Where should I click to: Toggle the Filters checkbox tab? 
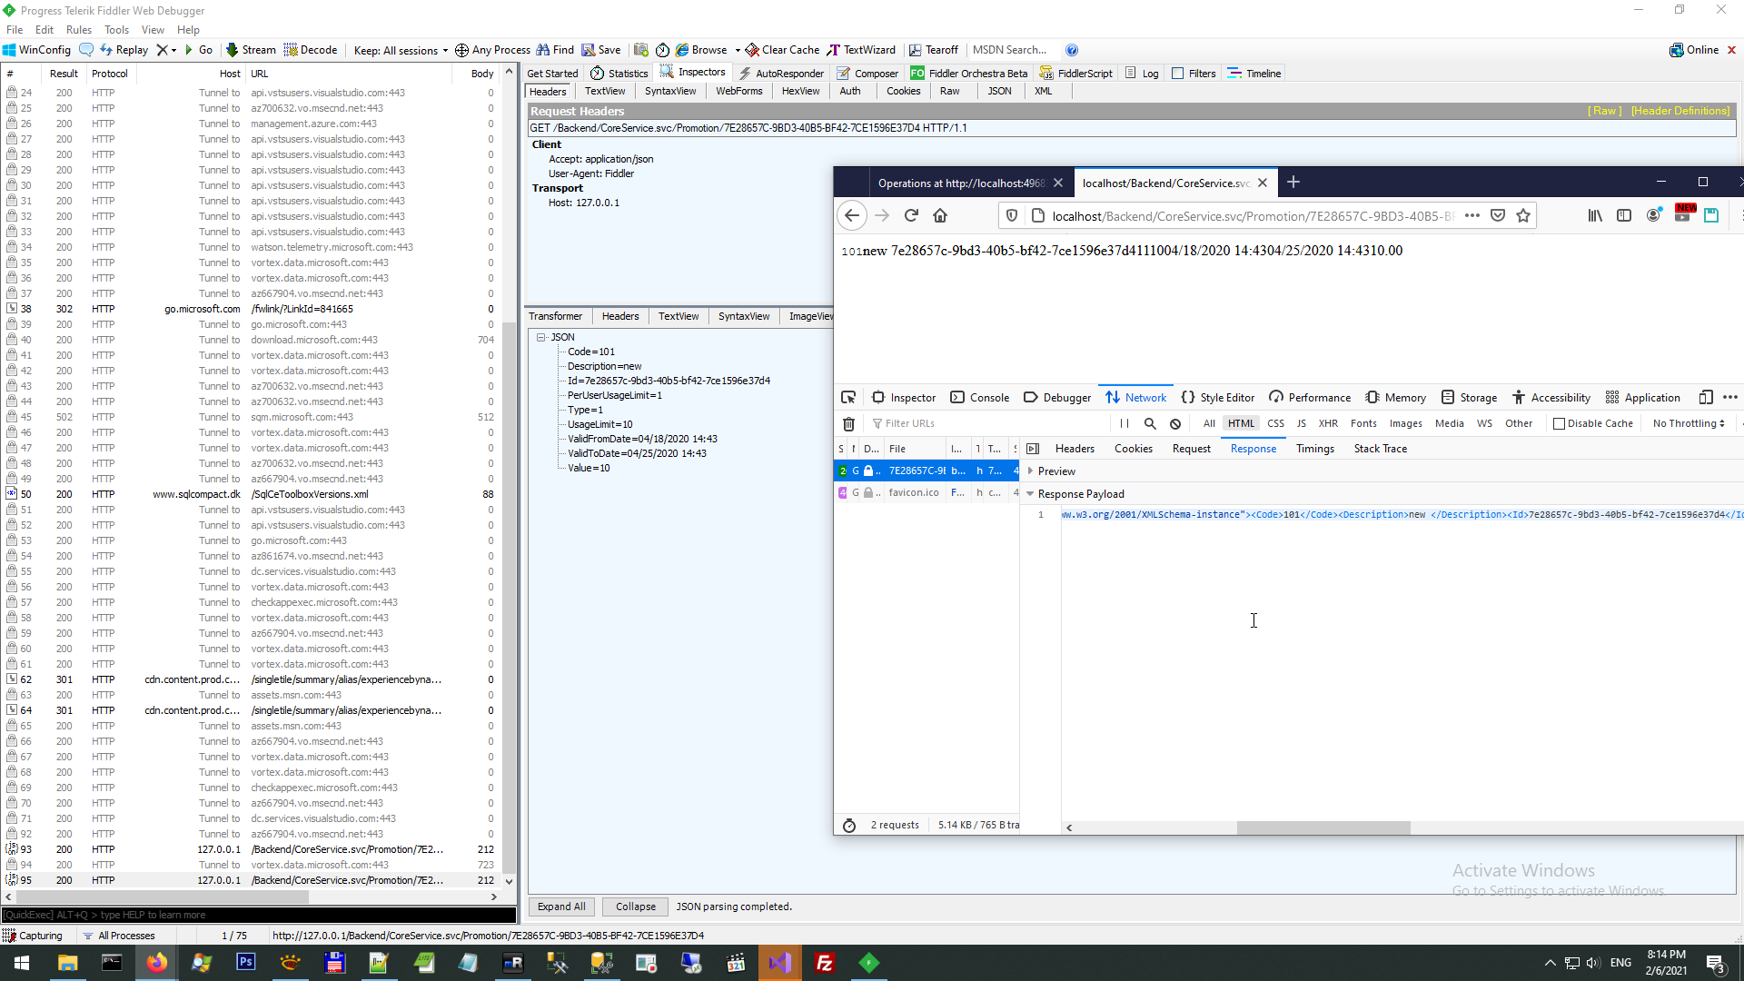click(x=1178, y=74)
